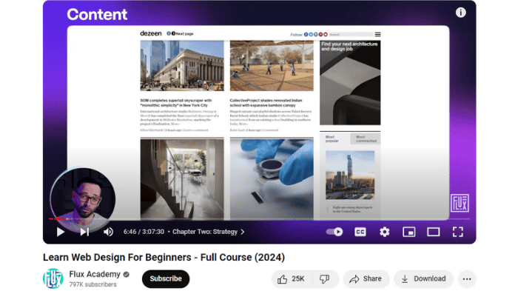Open the more actions ellipsis menu
This screenshot has width=518, height=291.
tap(467, 278)
